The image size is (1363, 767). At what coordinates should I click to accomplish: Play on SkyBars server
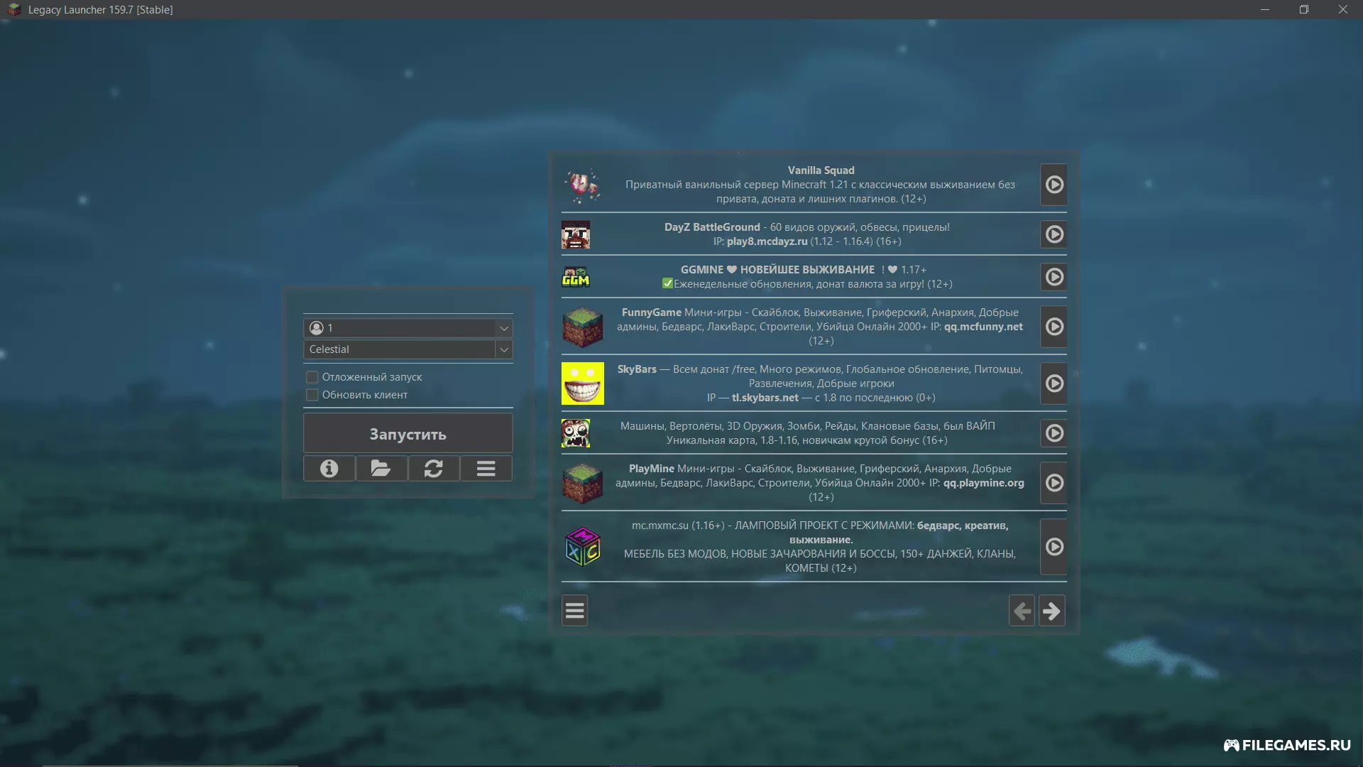pos(1054,383)
